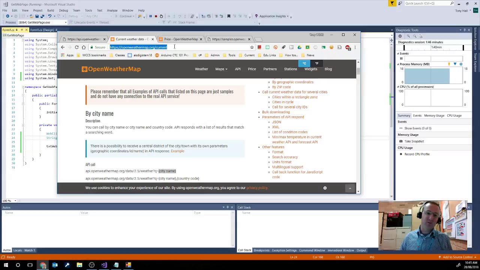The height and width of the screenshot is (270, 480).
Task: Open Analyze menu
Action: (x=112, y=10)
